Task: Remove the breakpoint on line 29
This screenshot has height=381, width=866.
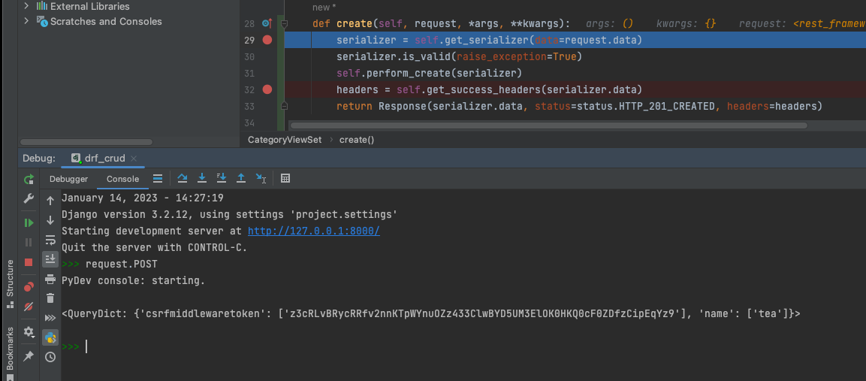Action: point(267,40)
